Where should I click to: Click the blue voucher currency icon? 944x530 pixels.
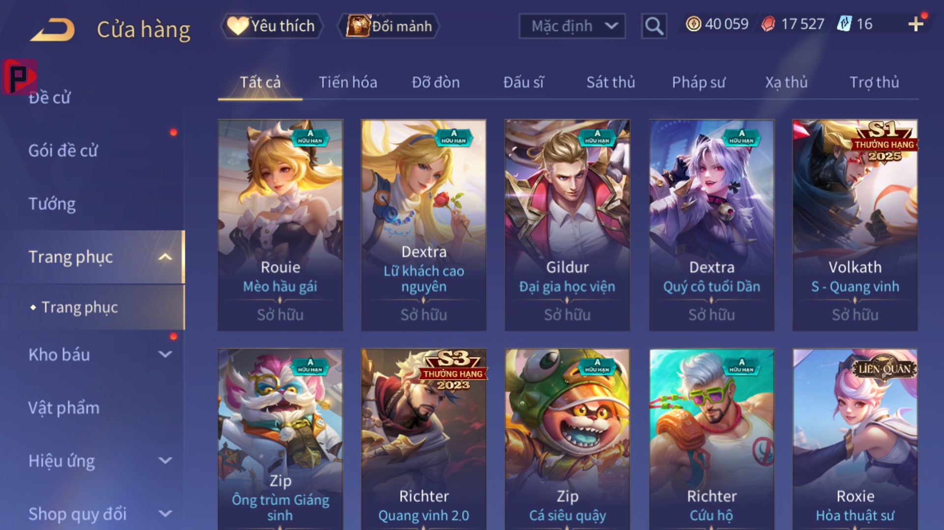[x=844, y=24]
